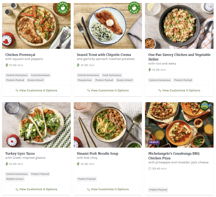Show Customize It options for Umami Pork Soup
The image size is (216, 197).
tap(108, 189)
